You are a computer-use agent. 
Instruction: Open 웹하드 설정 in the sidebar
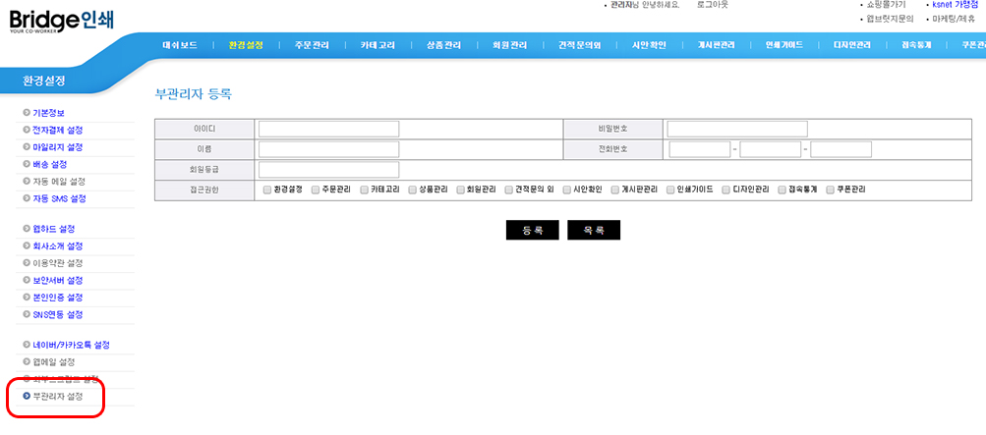coord(53,229)
